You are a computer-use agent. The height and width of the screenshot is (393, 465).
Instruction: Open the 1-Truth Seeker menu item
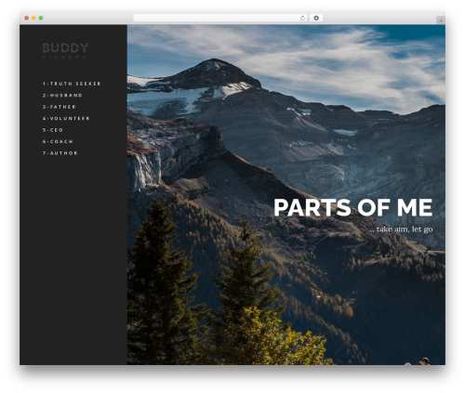[72, 84]
